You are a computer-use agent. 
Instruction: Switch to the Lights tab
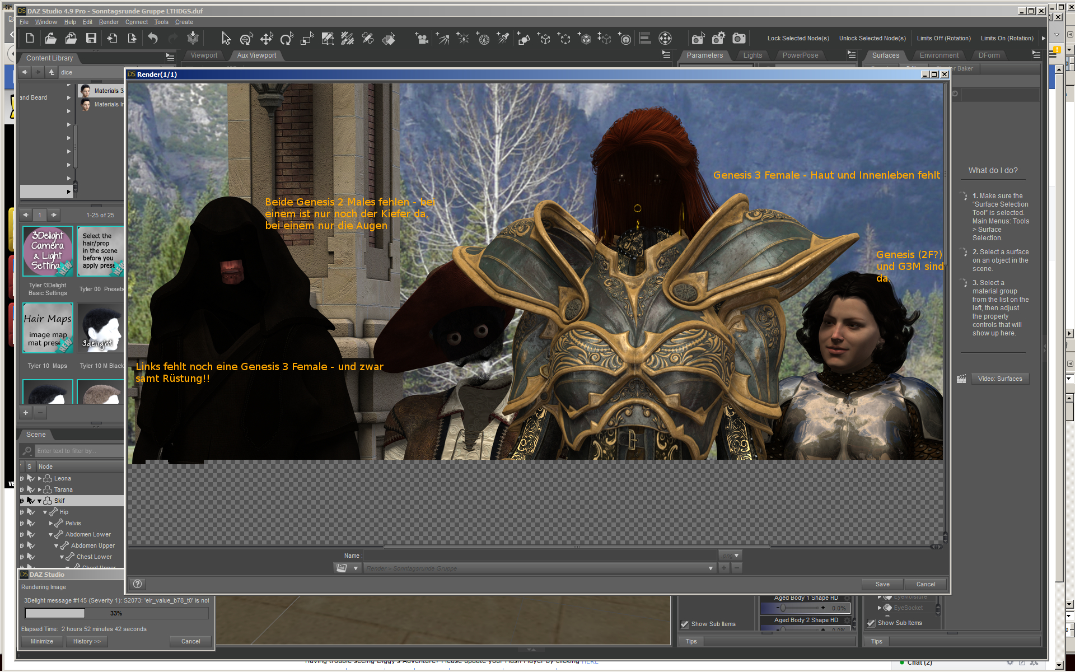pos(752,55)
